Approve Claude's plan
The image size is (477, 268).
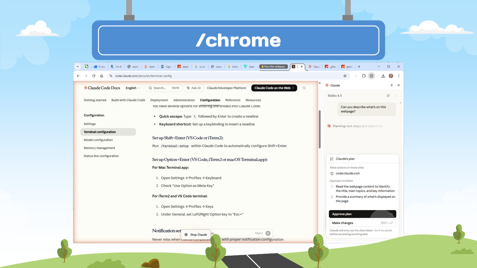[x=362, y=214]
